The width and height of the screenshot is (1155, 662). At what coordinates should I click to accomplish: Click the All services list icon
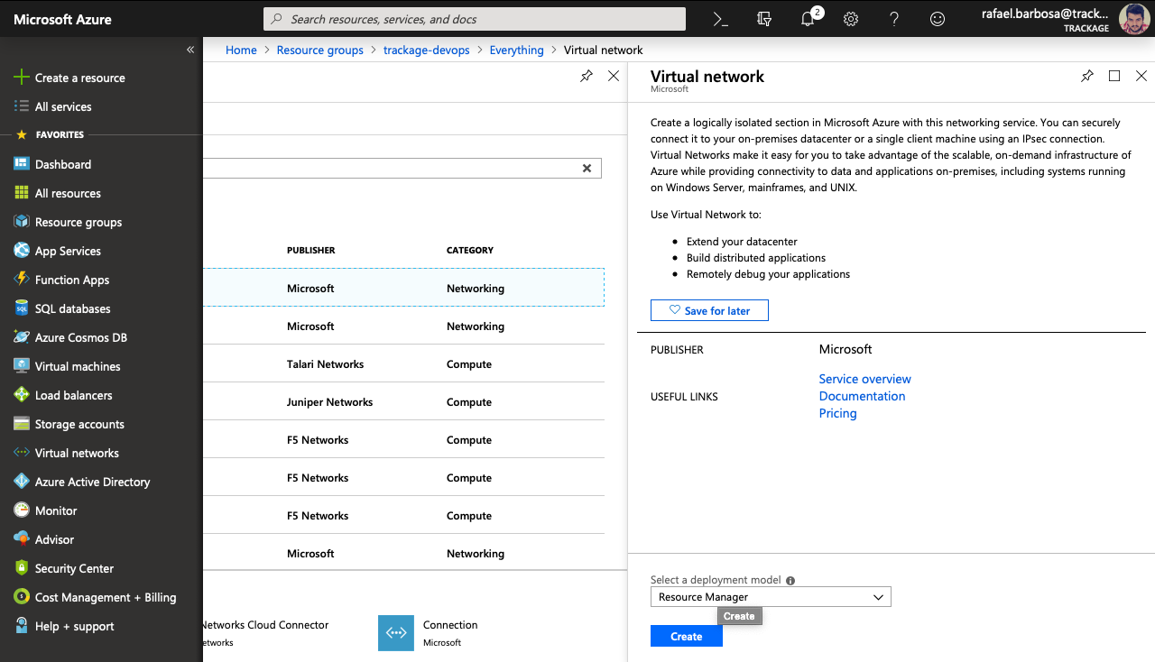(21, 106)
